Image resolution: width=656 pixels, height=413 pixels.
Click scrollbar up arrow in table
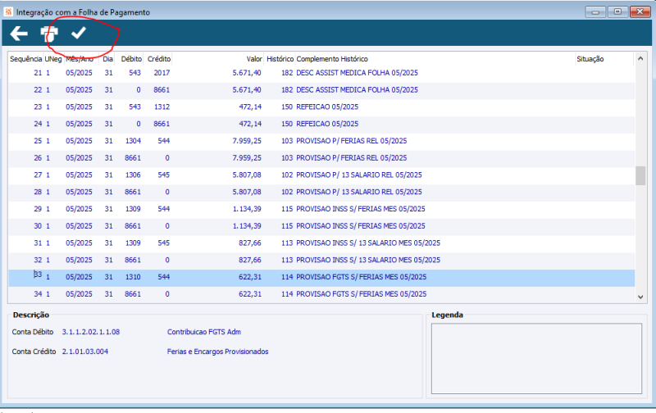[x=640, y=59]
